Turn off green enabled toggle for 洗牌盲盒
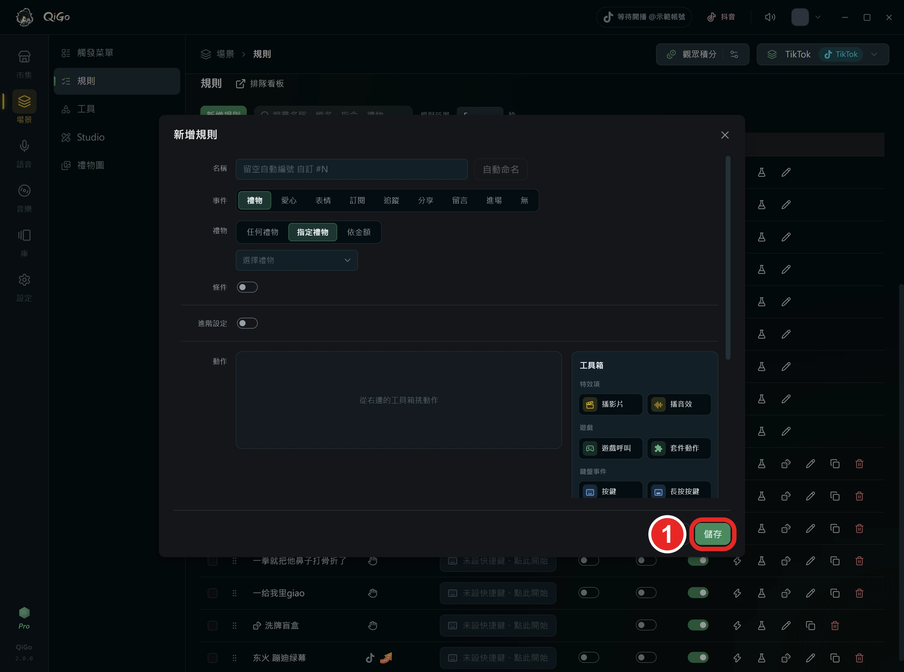The image size is (904, 672). (x=698, y=625)
